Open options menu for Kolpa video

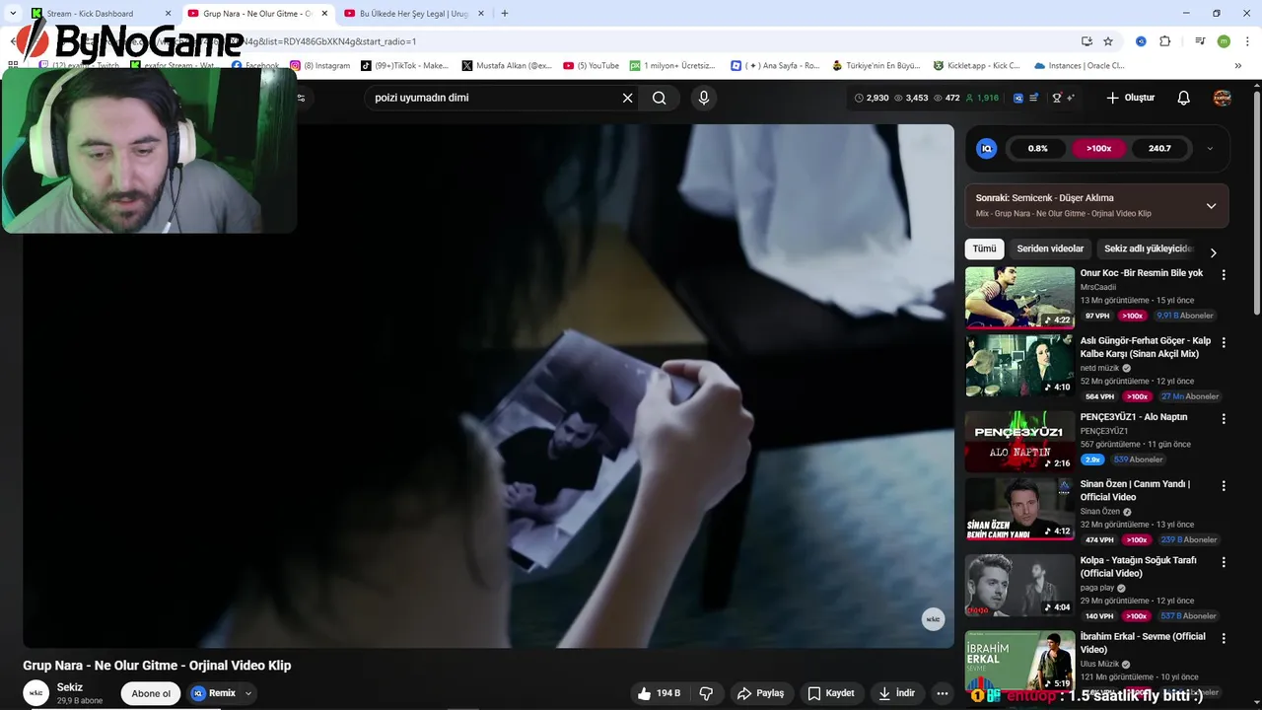click(1224, 562)
